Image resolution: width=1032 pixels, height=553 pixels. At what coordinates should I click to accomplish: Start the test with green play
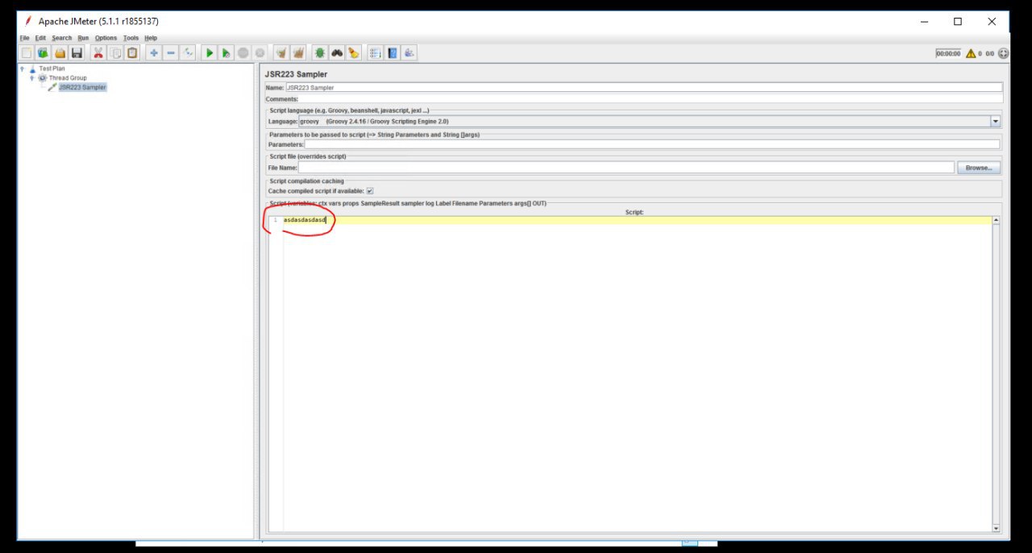point(209,53)
